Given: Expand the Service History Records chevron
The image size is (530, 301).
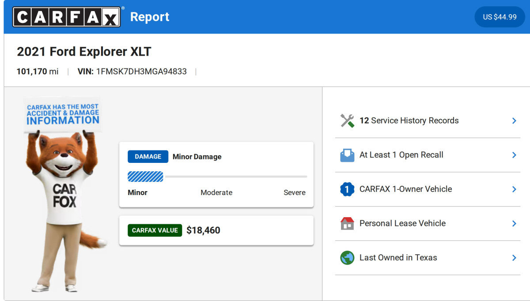Looking at the screenshot, I should click(514, 121).
